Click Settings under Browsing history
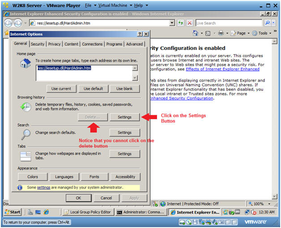The height and width of the screenshot is (228, 281). point(124,117)
